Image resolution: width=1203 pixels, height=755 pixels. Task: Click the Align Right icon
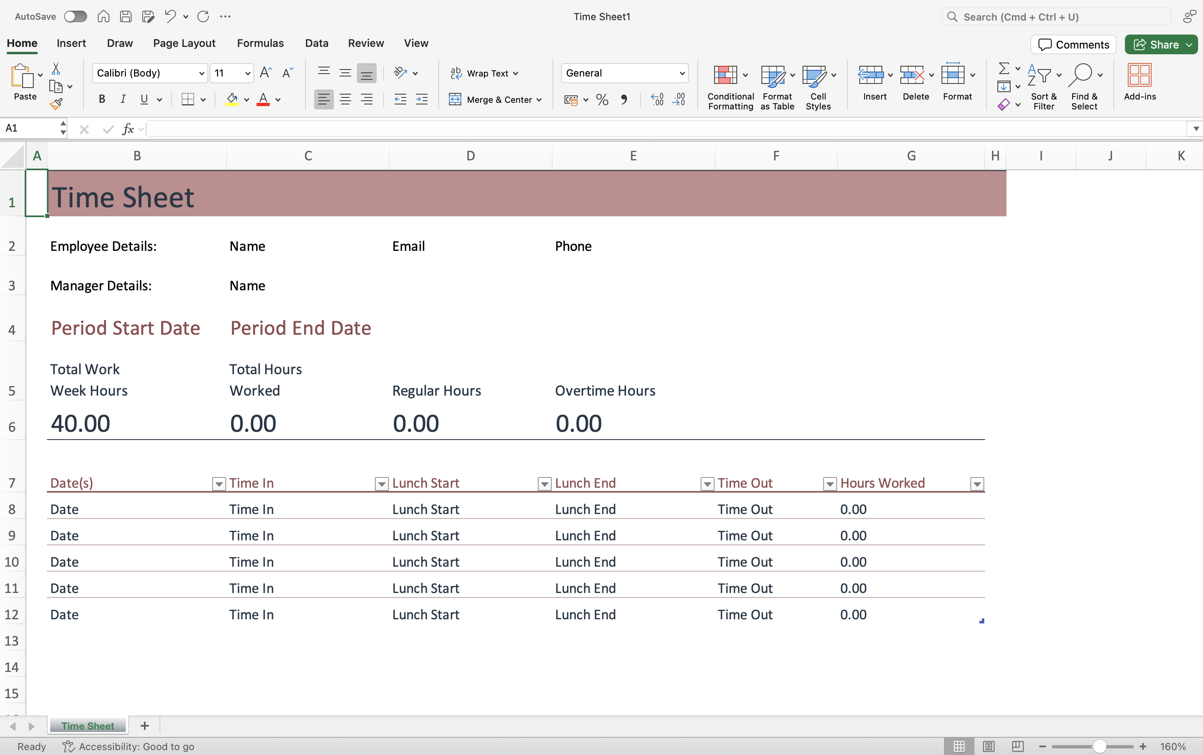coord(366,100)
